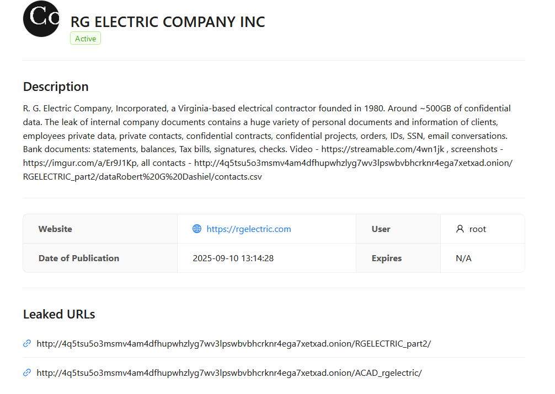The height and width of the screenshot is (394, 555).
Task: Click the Leaked URLs heading
Action: (59, 314)
